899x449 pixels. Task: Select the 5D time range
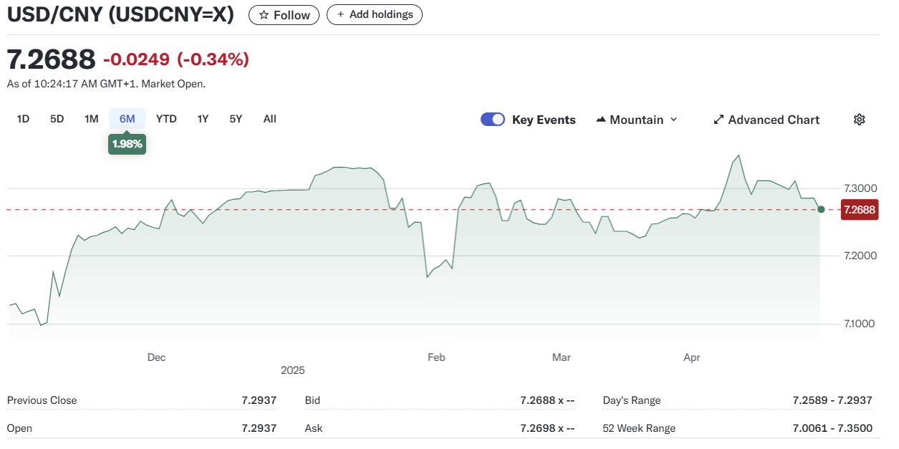pos(57,119)
